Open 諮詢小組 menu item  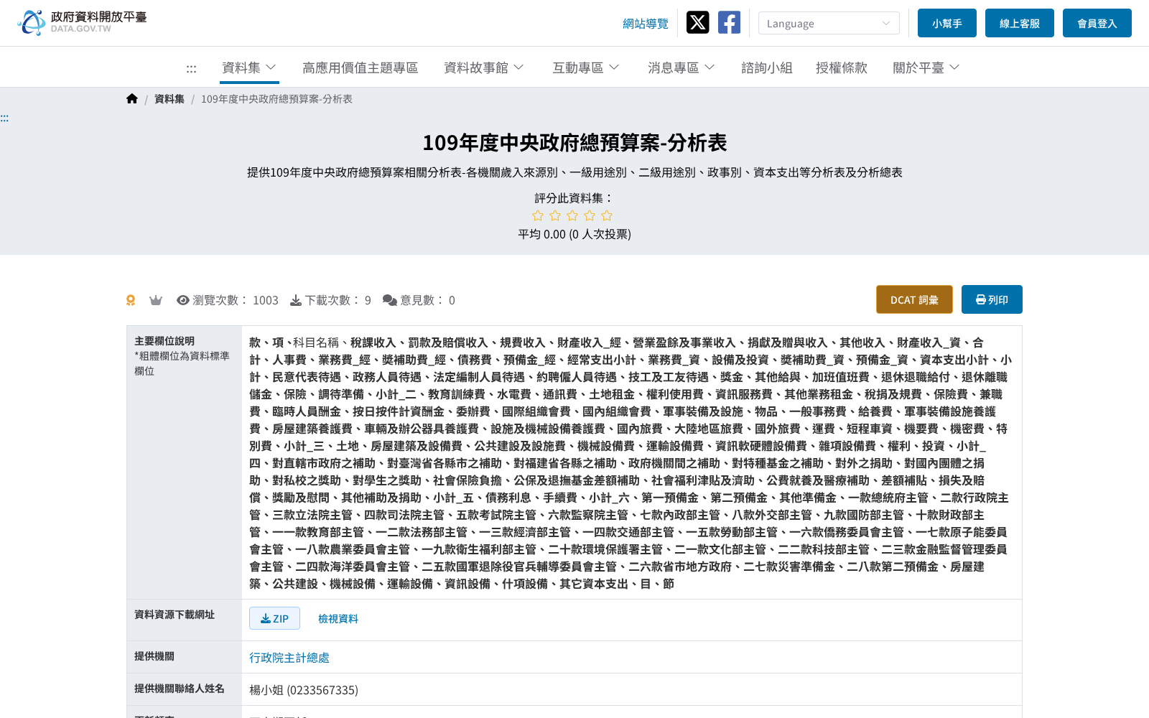pos(766,67)
